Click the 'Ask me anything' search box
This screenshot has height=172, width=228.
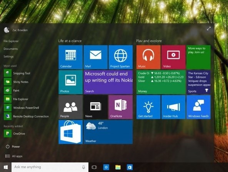(50, 167)
